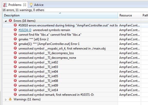This screenshot has width=148, height=105.
Task: Select the Warnings (11 items) group row
Action: [x=75, y=99]
